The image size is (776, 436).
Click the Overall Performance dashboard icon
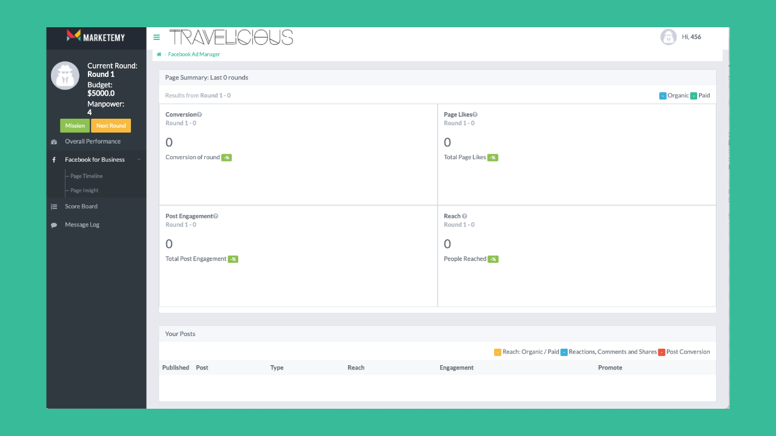[54, 142]
